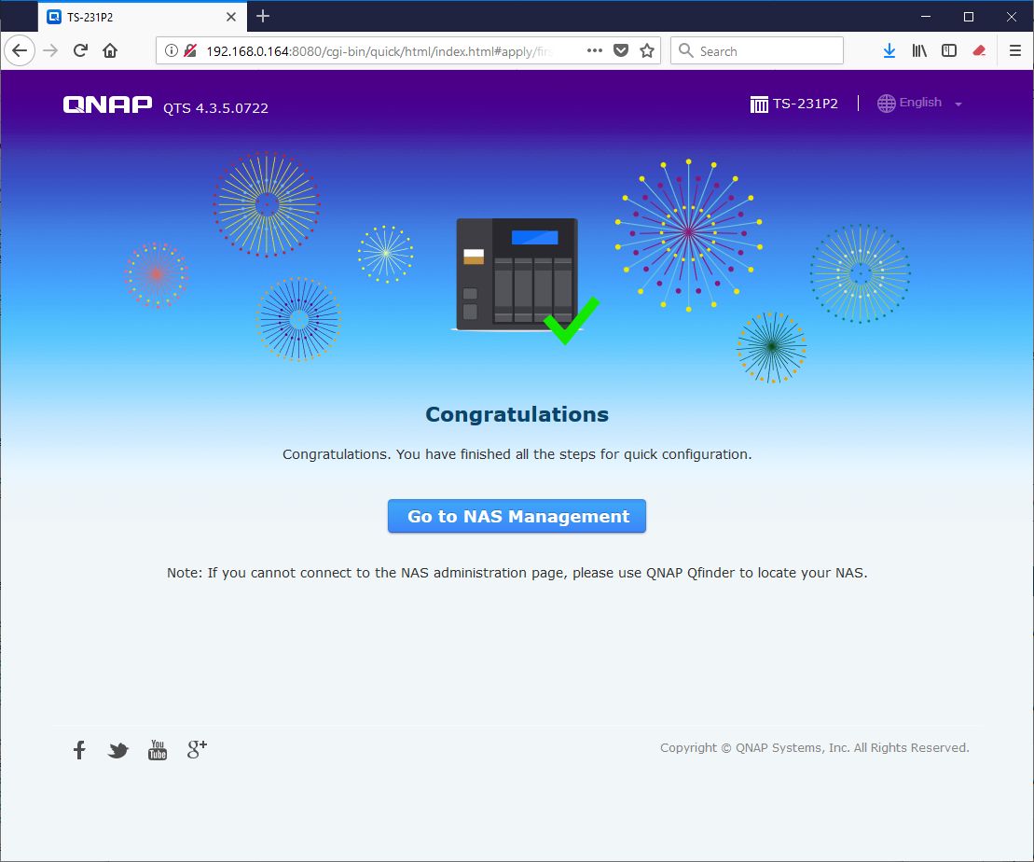Reload the current page
Screen dimensions: 1034x862
(x=80, y=50)
